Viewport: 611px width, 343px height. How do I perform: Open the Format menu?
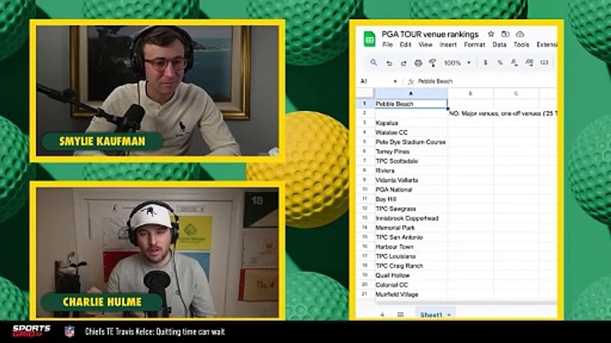(474, 45)
